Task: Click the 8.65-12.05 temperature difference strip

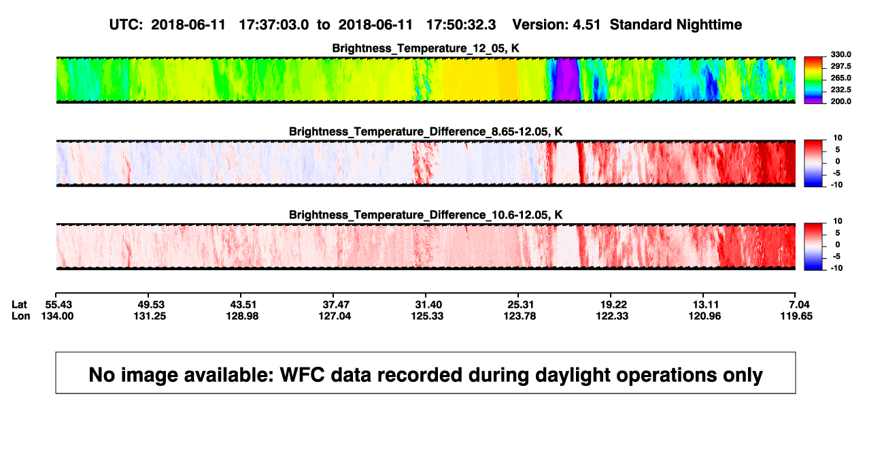Action: [x=426, y=163]
